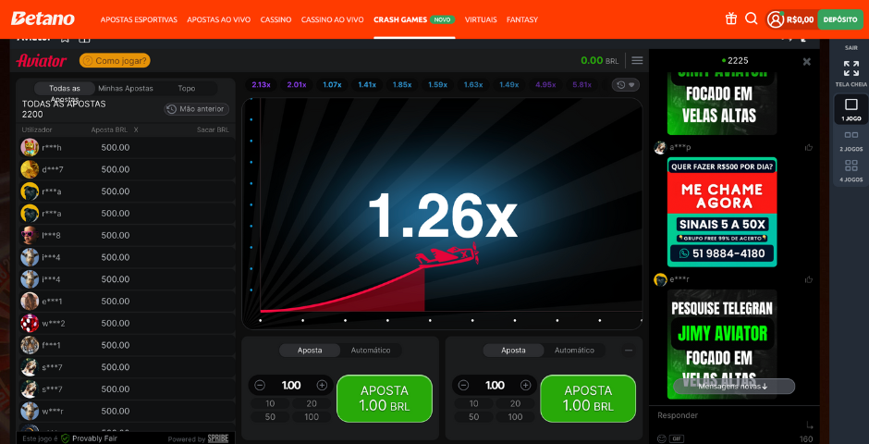Screen dimensions: 869x444
Task: Send chat reply arrow icon
Action: (x=810, y=425)
